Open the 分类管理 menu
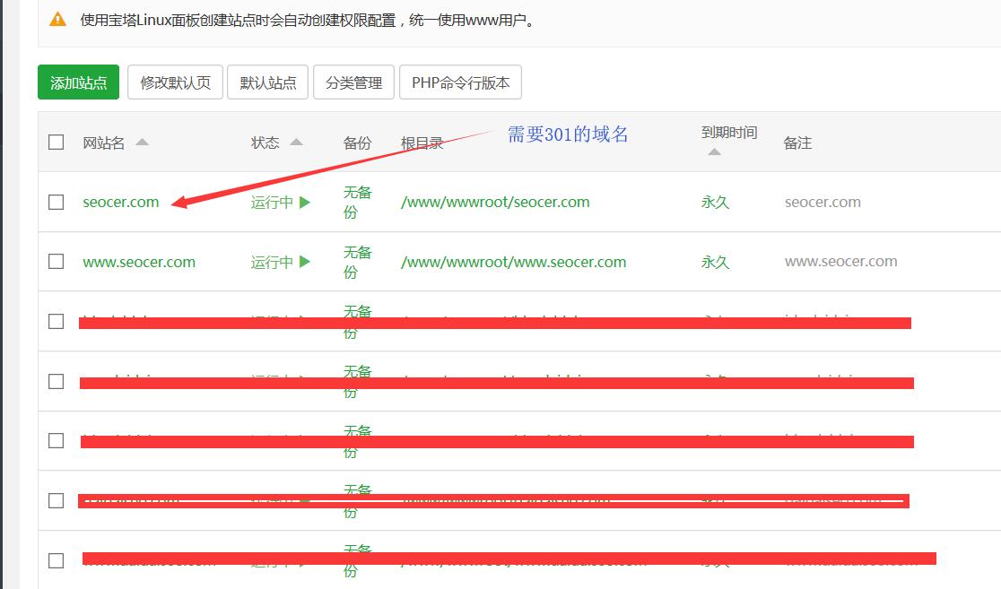 (353, 82)
